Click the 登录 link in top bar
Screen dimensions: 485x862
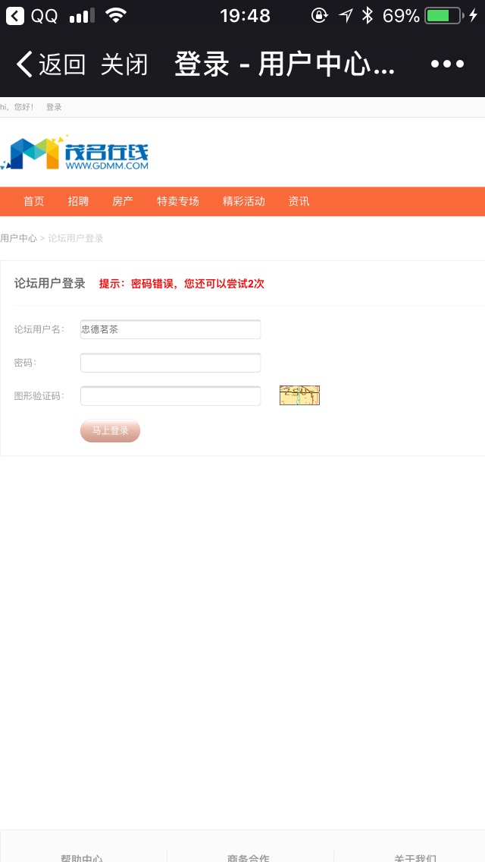point(54,107)
